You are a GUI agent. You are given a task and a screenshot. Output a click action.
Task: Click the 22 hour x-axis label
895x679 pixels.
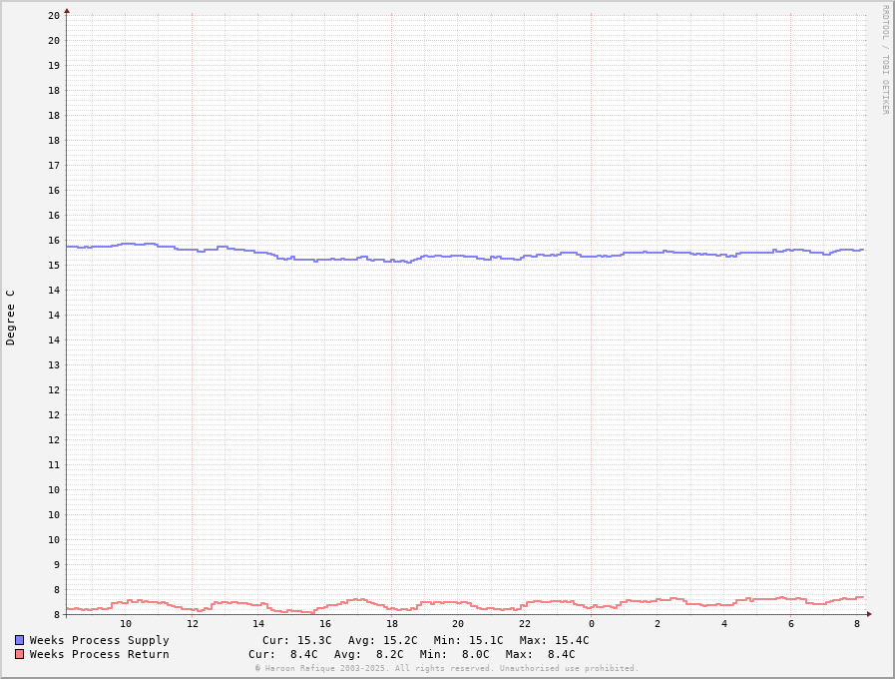(x=525, y=624)
